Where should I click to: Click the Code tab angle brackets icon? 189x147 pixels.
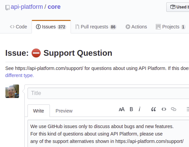[x=12, y=27]
